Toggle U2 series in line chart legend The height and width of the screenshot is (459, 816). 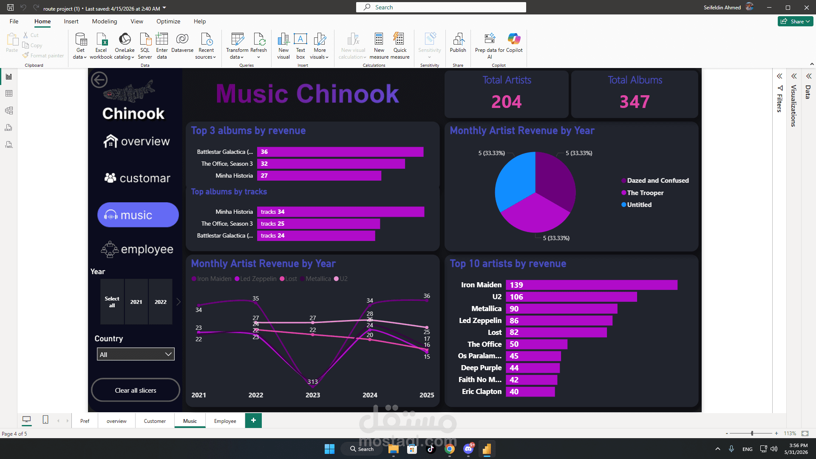pos(341,279)
